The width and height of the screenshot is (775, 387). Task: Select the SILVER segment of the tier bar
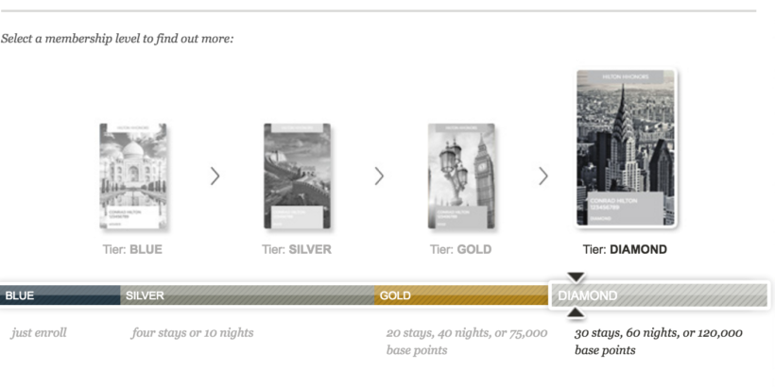pos(247,295)
